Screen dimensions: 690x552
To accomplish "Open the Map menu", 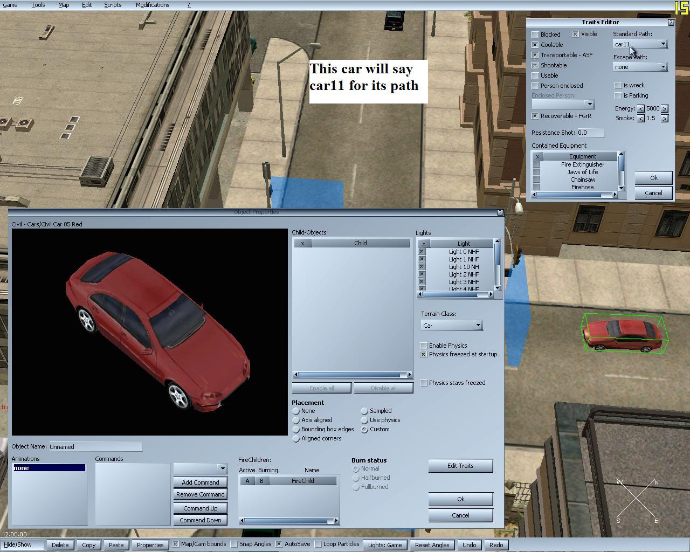I will click(64, 5).
